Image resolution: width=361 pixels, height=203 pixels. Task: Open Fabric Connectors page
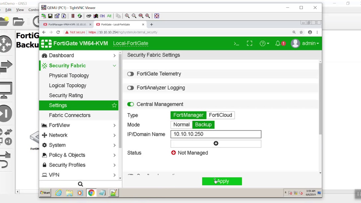pyautogui.click(x=70, y=115)
